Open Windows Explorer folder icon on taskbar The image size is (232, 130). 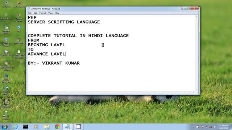[x=47, y=127]
